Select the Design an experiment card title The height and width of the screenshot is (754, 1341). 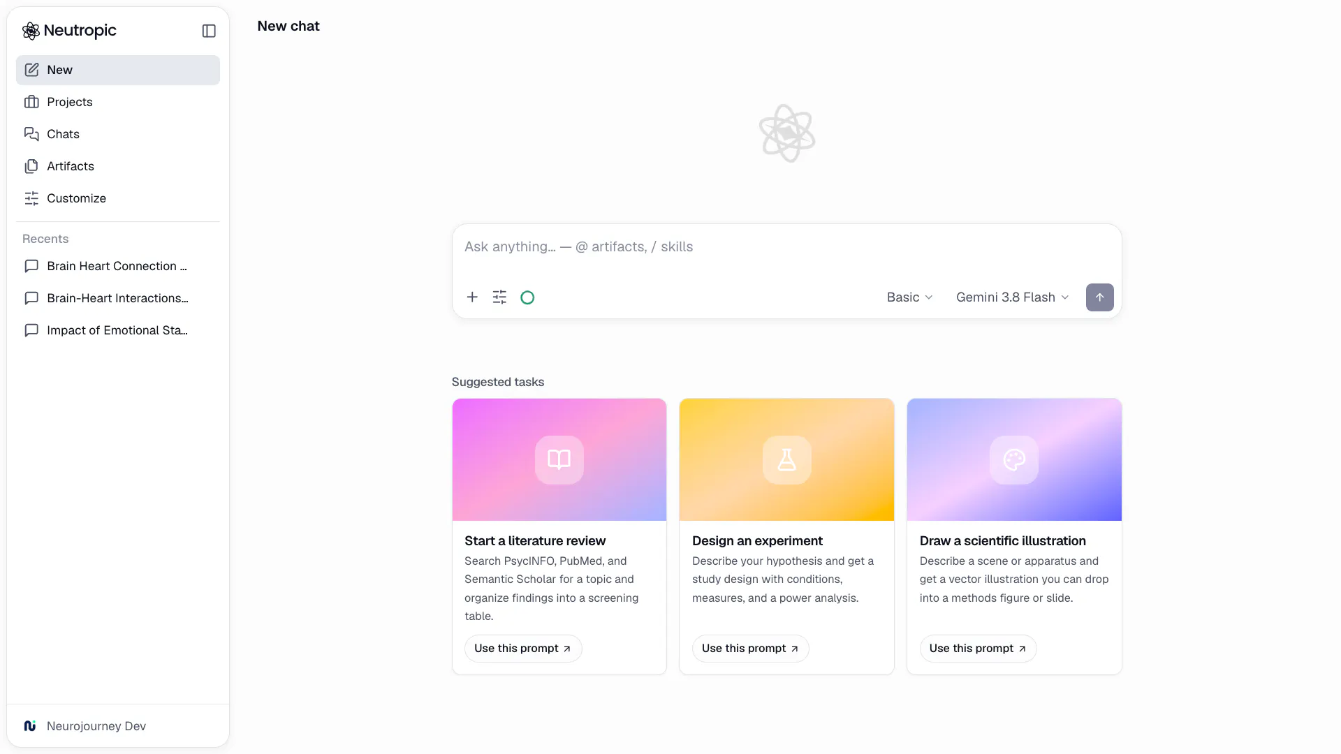point(757,541)
